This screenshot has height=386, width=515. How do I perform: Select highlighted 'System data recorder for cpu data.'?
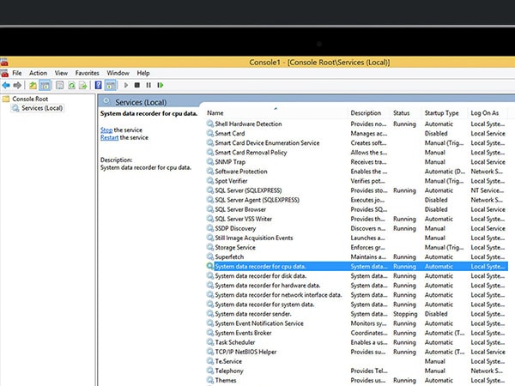click(357, 266)
